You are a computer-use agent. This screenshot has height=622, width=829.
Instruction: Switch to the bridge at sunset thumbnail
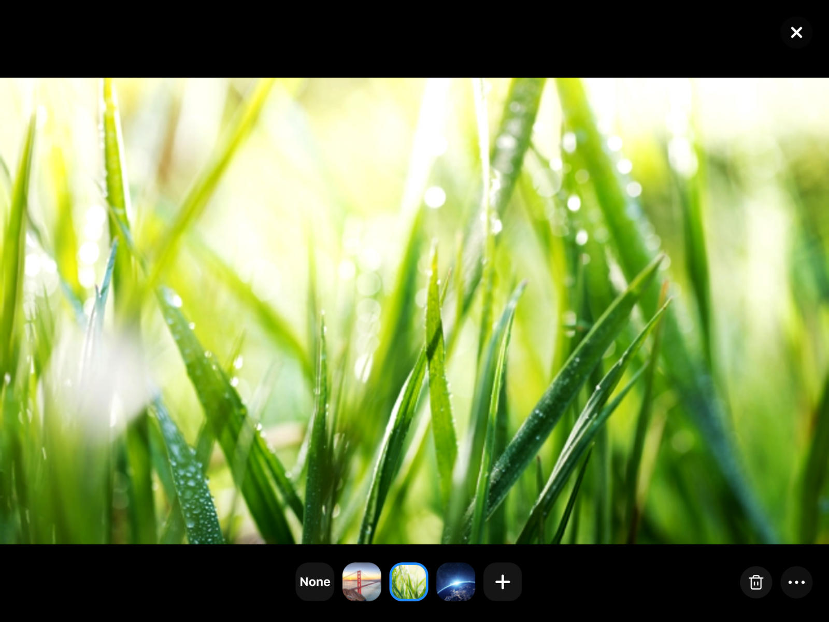pos(362,582)
